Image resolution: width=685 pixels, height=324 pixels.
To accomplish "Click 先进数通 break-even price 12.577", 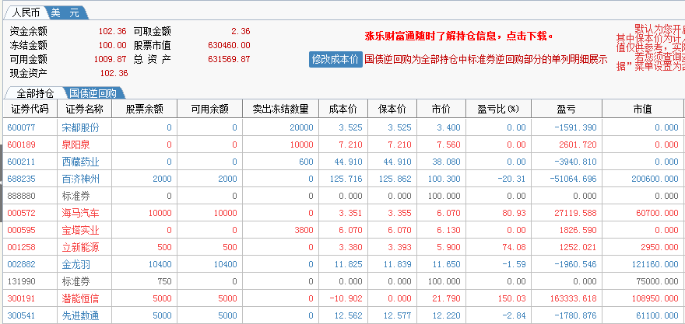I will tap(397, 315).
